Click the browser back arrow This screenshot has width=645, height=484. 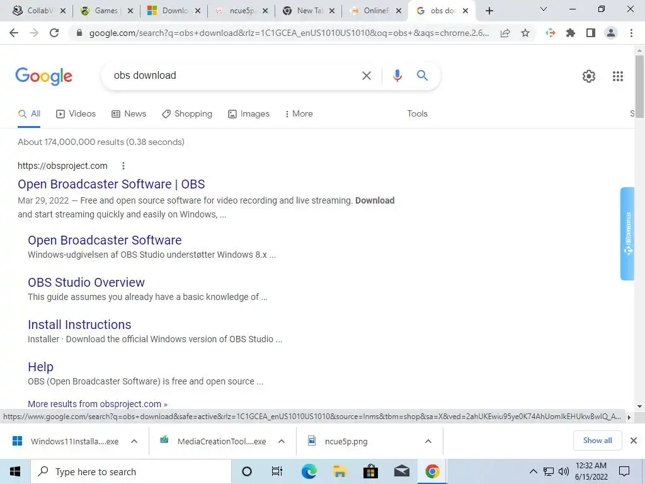14,33
